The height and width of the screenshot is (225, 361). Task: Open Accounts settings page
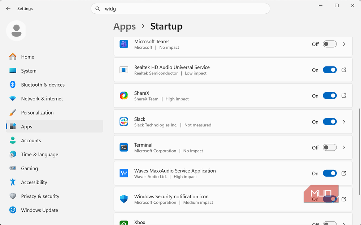[55, 140]
